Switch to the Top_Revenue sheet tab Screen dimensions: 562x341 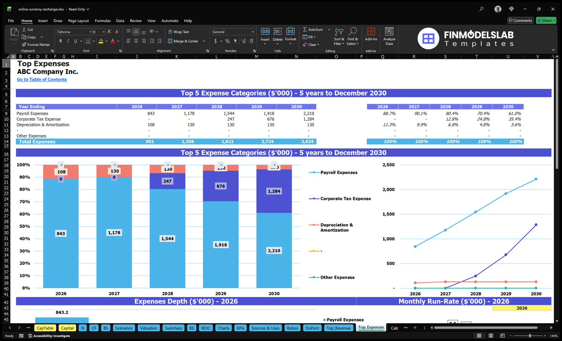pyautogui.click(x=338, y=328)
